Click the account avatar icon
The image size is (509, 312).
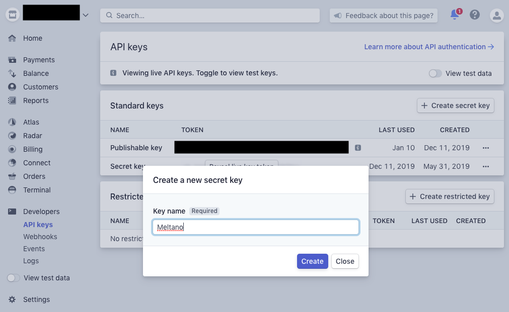click(x=496, y=15)
